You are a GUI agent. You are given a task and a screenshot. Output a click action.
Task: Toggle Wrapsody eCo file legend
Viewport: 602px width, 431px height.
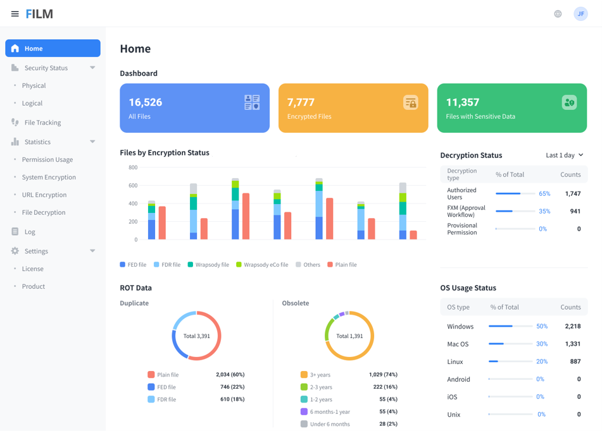(x=261, y=265)
